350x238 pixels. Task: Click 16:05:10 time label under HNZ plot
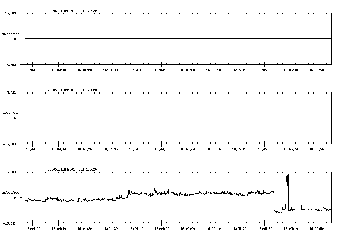[213, 229]
